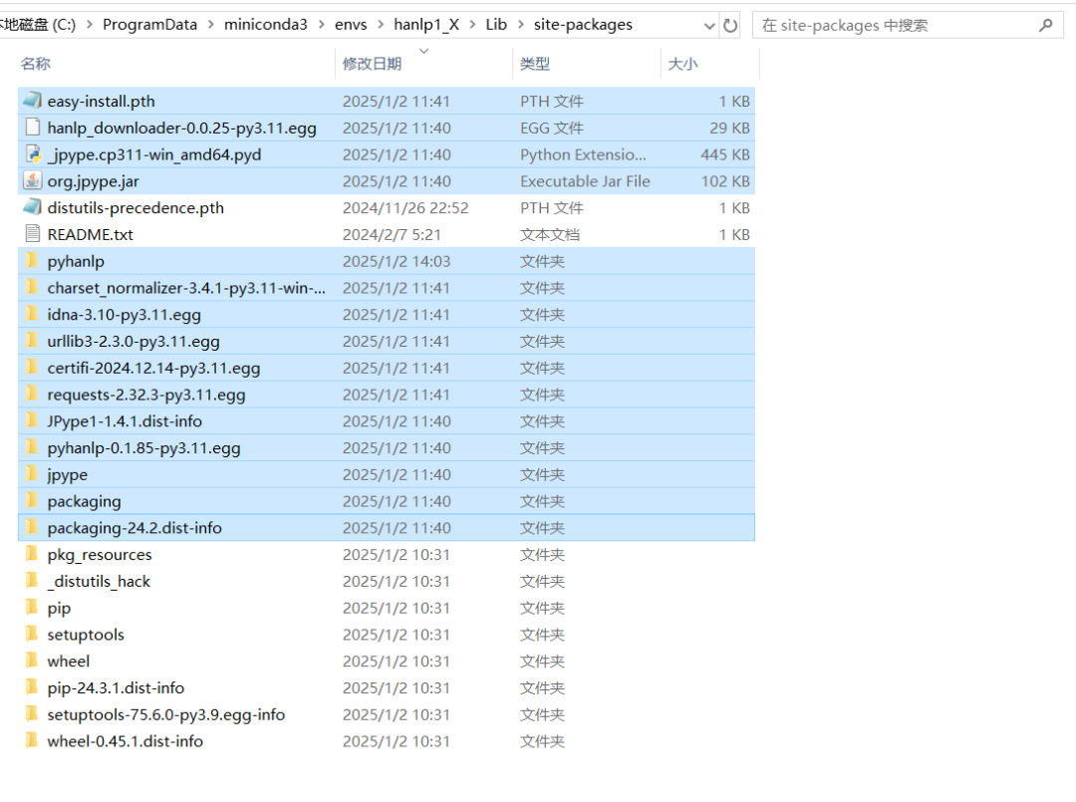Select file name README.txt
The width and height of the screenshot is (1076, 802).
pos(90,235)
